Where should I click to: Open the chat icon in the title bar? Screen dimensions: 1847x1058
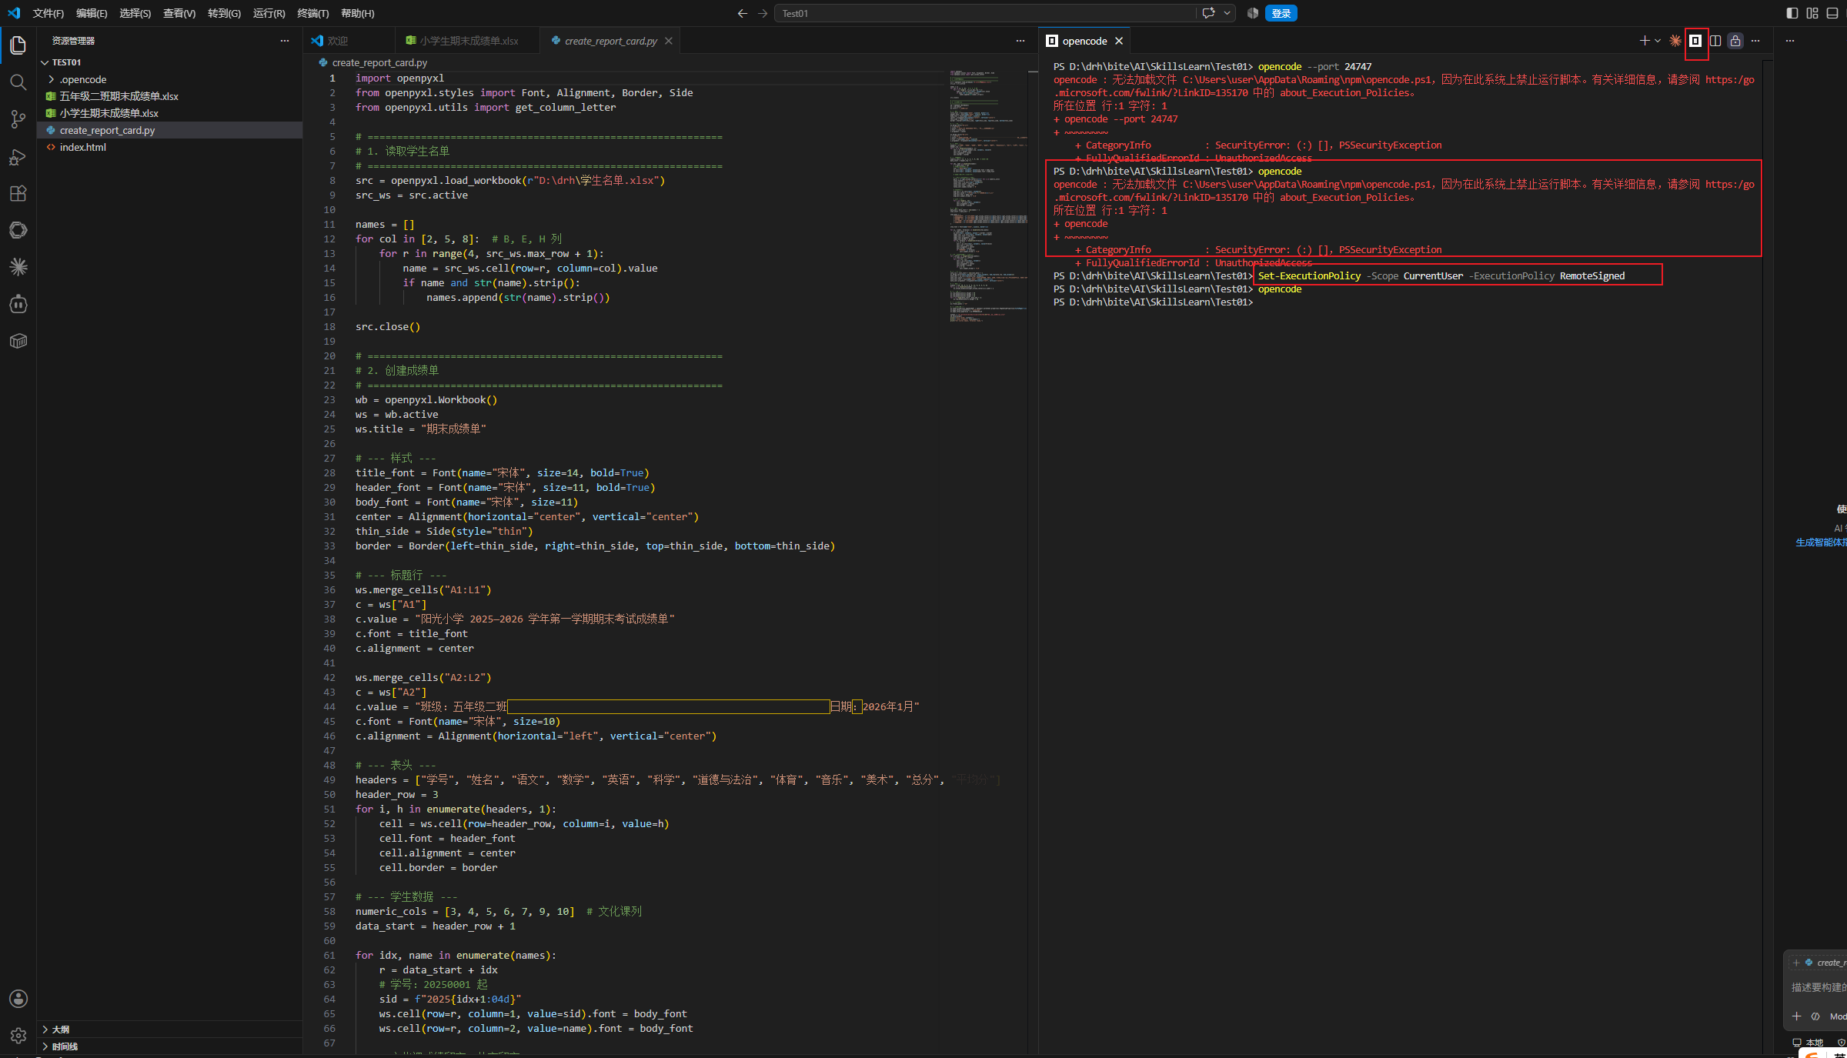point(1208,13)
